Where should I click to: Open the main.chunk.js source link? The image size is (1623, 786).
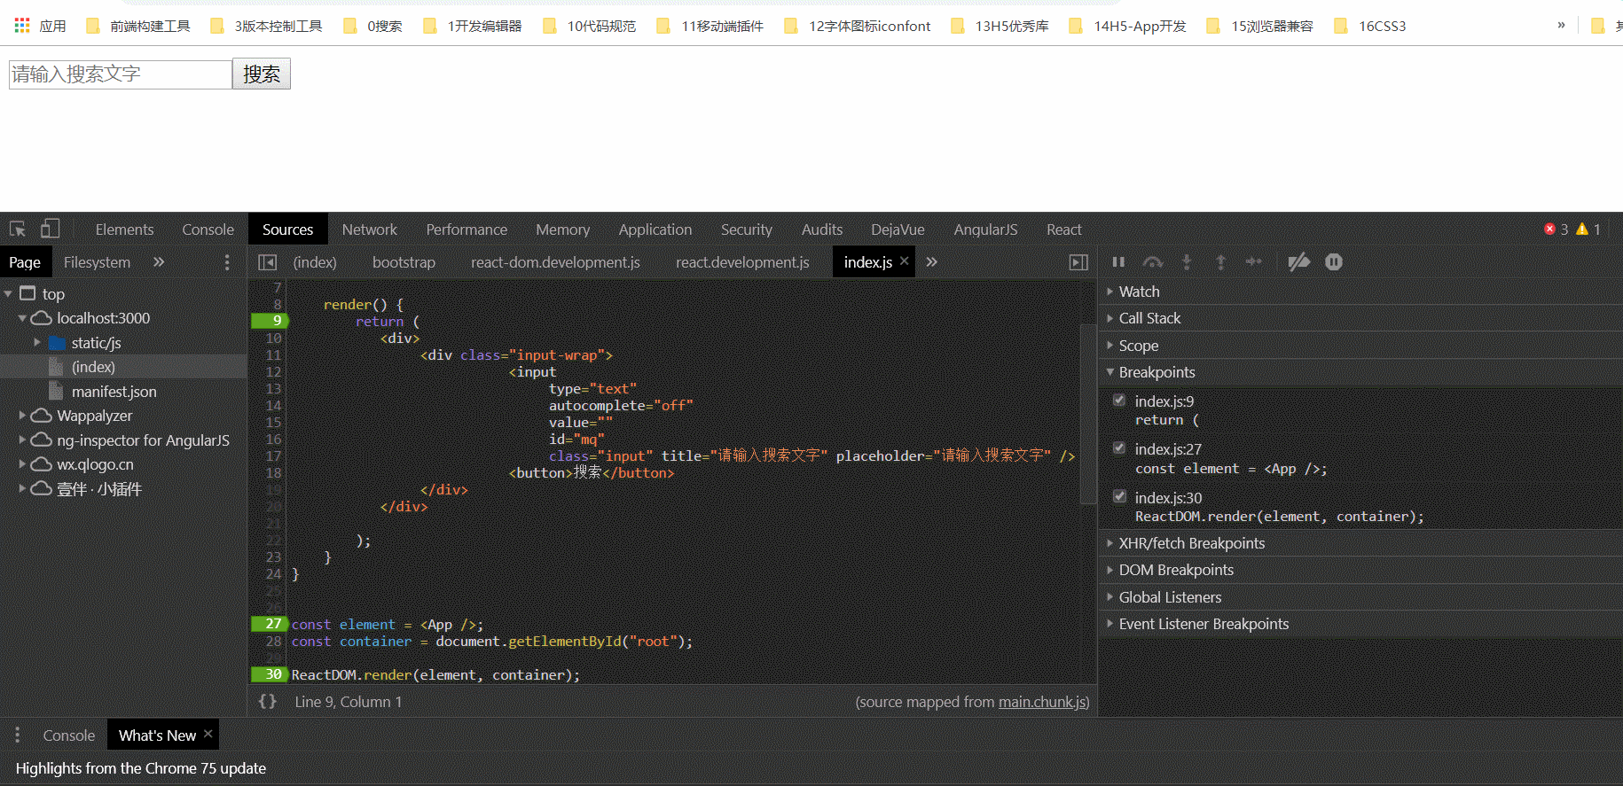(x=1041, y=702)
